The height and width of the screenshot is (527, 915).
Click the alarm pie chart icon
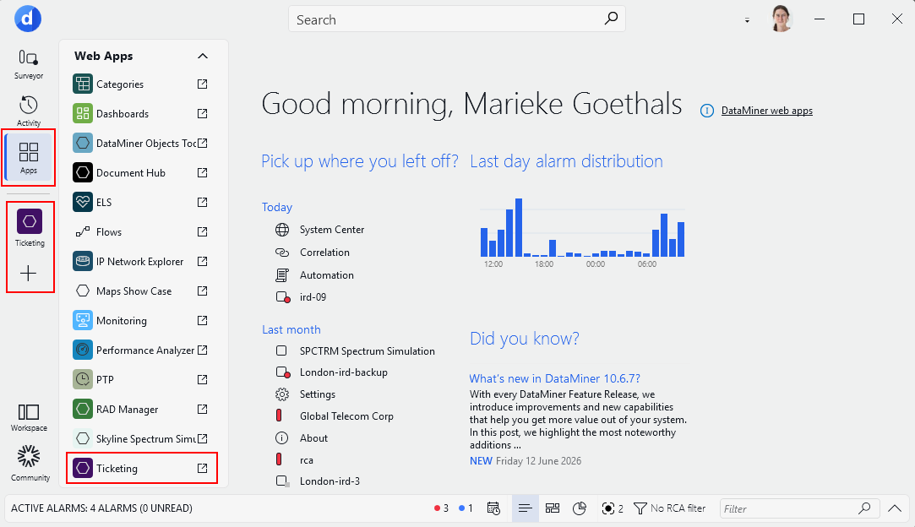tap(579, 508)
